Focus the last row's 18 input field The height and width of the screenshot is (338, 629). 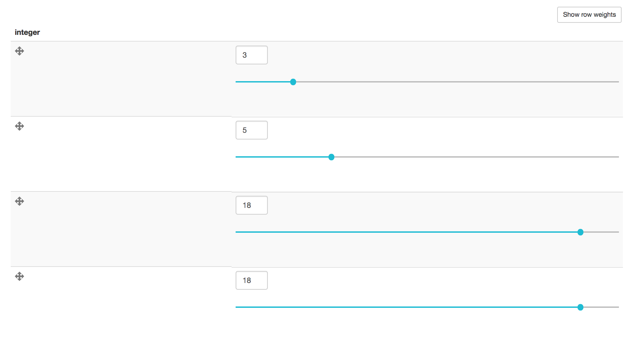251,280
